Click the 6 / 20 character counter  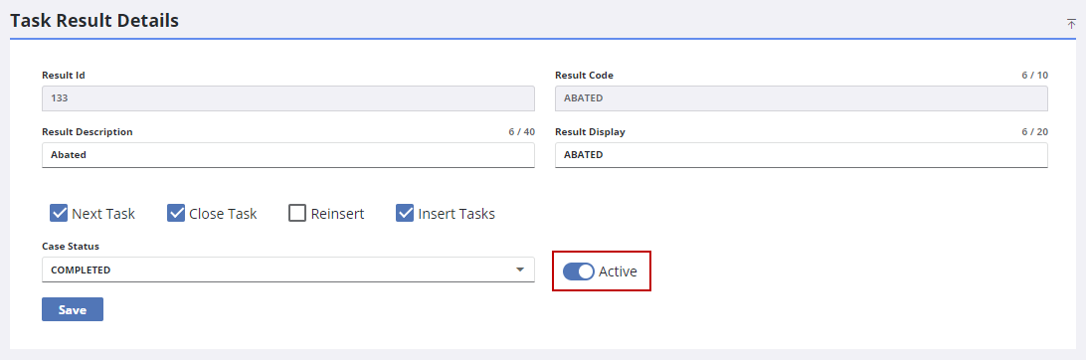point(1034,131)
